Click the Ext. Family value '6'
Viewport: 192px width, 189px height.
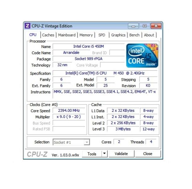pos(61,85)
